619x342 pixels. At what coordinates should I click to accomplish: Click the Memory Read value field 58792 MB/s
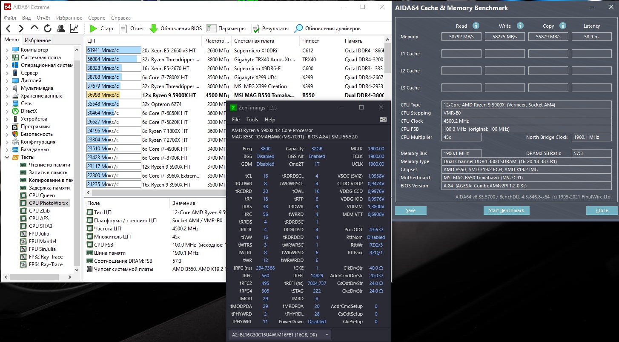point(461,37)
